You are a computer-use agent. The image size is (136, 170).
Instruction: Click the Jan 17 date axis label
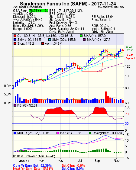point(24,161)
